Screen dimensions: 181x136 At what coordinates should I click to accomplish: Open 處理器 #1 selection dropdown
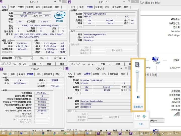click(x=23, y=58)
